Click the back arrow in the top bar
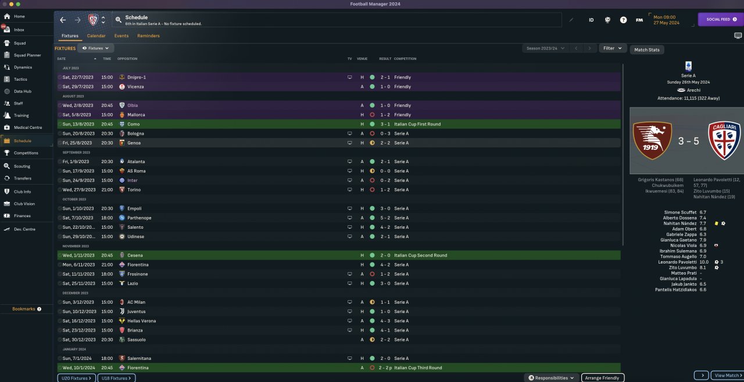 tap(63, 20)
